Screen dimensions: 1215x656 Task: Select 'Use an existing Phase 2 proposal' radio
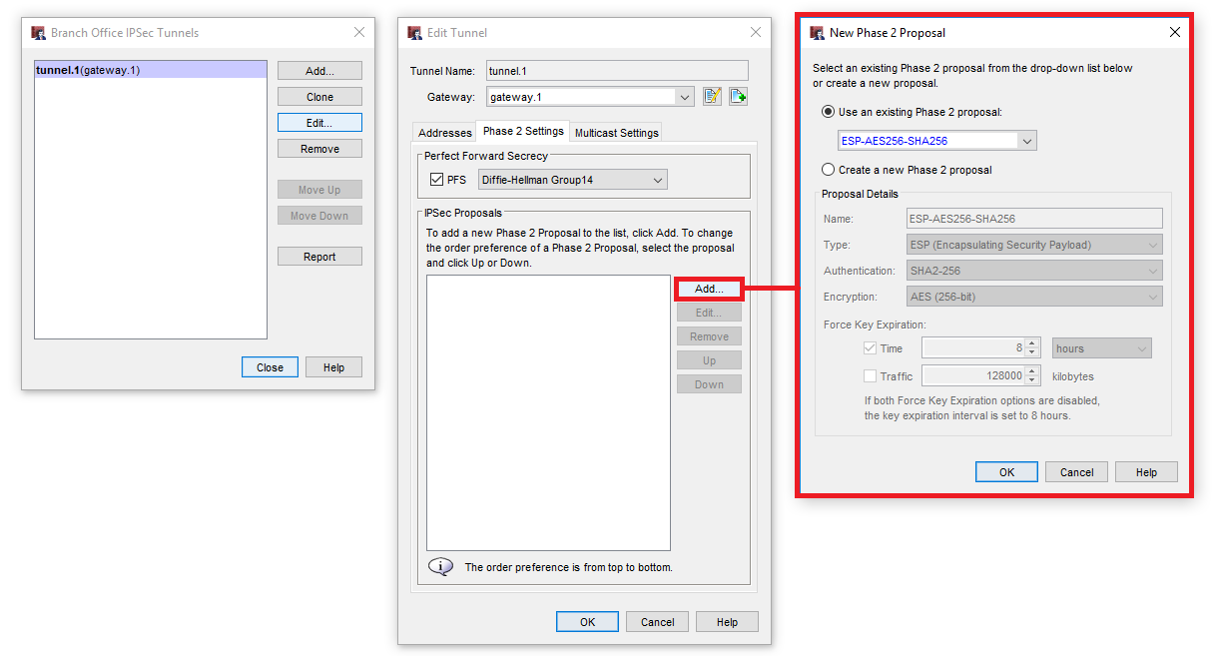pyautogui.click(x=828, y=112)
